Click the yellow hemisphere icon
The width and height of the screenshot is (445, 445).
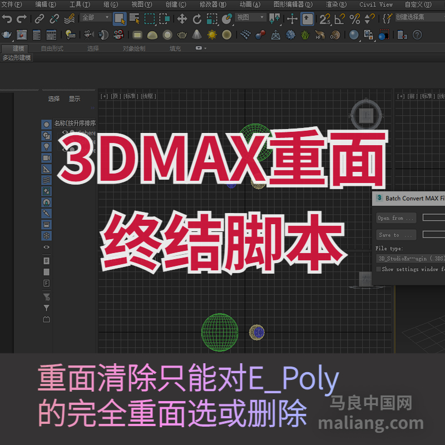pos(152,35)
